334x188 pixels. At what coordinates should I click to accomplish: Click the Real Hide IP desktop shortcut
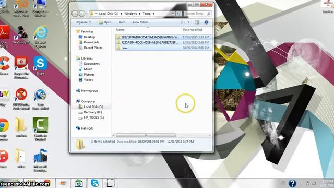click(21, 35)
